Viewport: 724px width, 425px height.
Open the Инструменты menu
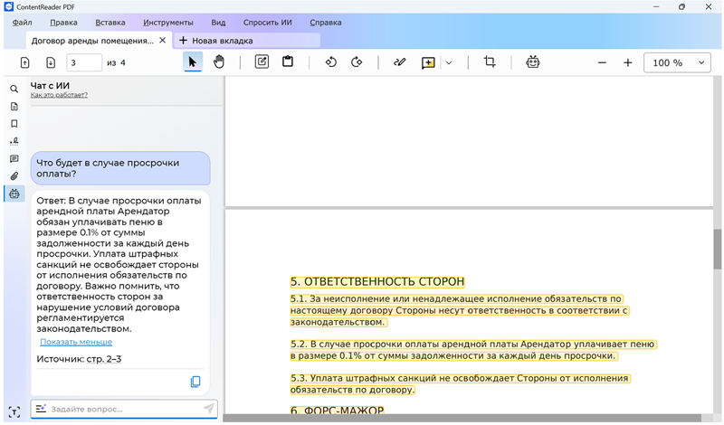167,22
